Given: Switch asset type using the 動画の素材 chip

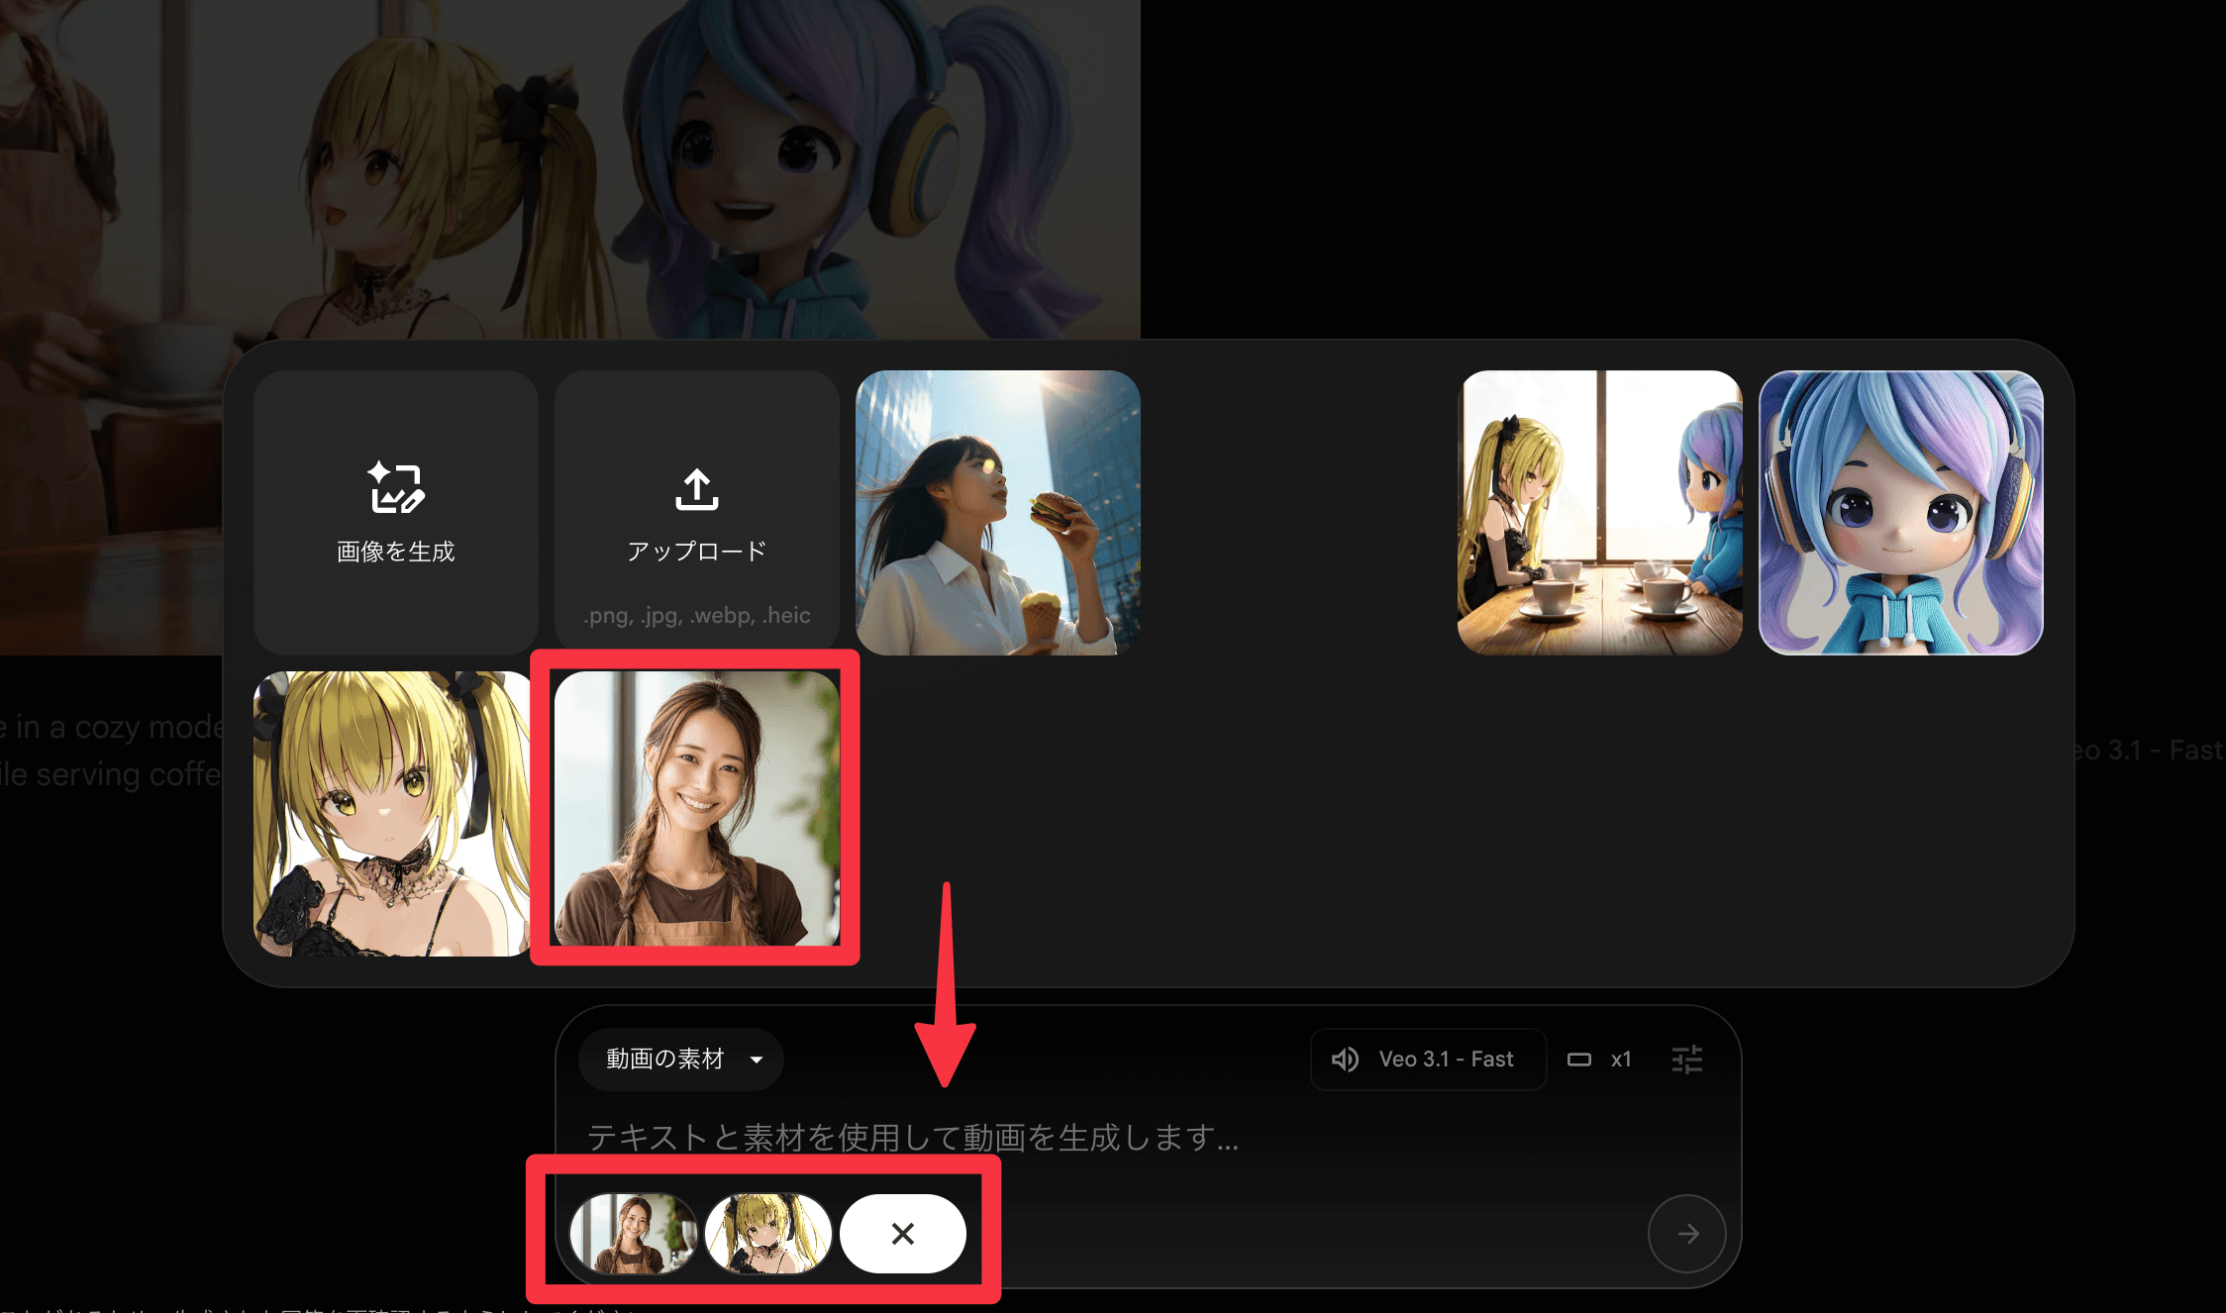Looking at the screenshot, I should click(680, 1059).
